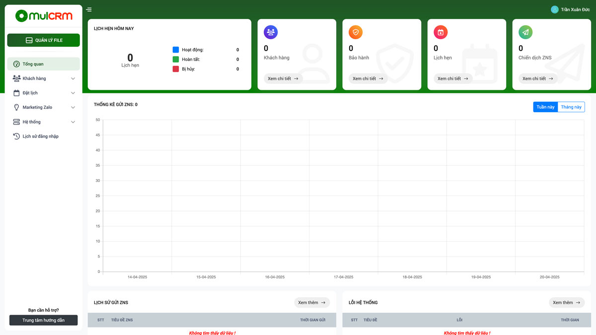Switch chart to Tuần này
The width and height of the screenshot is (596, 335).
[545, 107]
